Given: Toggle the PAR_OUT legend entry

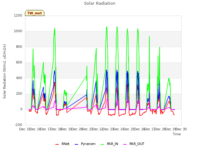Looking at the screenshot, I should 134,144.
